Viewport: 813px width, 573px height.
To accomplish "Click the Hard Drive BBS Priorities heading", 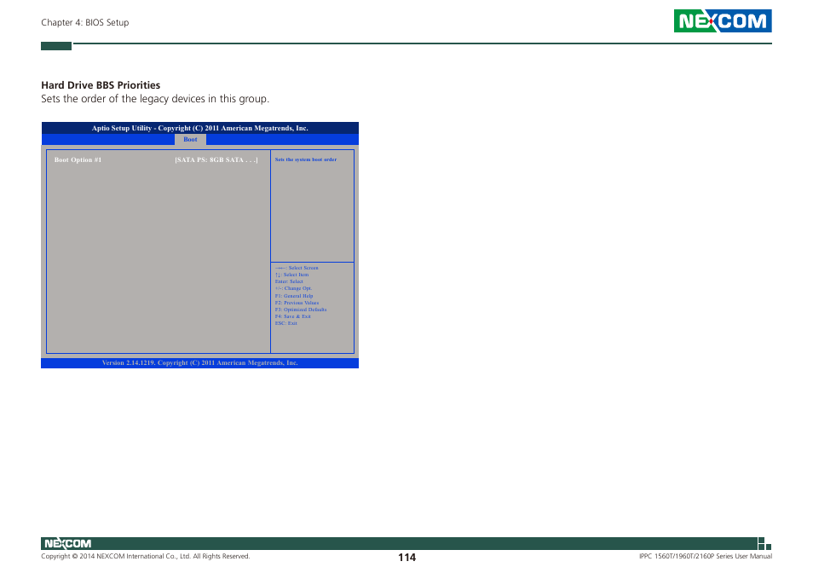I will [x=101, y=85].
